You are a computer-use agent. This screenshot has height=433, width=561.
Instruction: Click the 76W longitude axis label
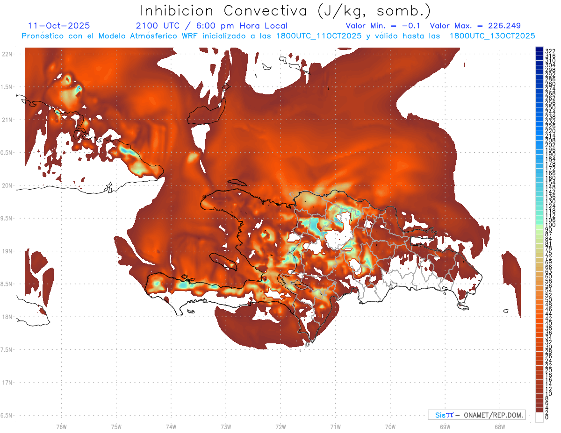click(x=61, y=426)
